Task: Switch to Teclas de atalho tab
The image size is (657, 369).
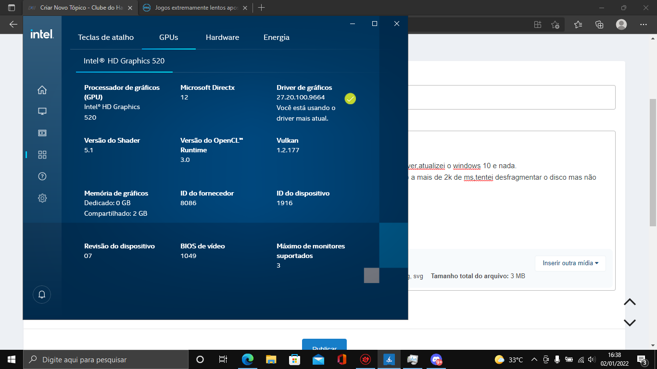Action: coord(106,37)
